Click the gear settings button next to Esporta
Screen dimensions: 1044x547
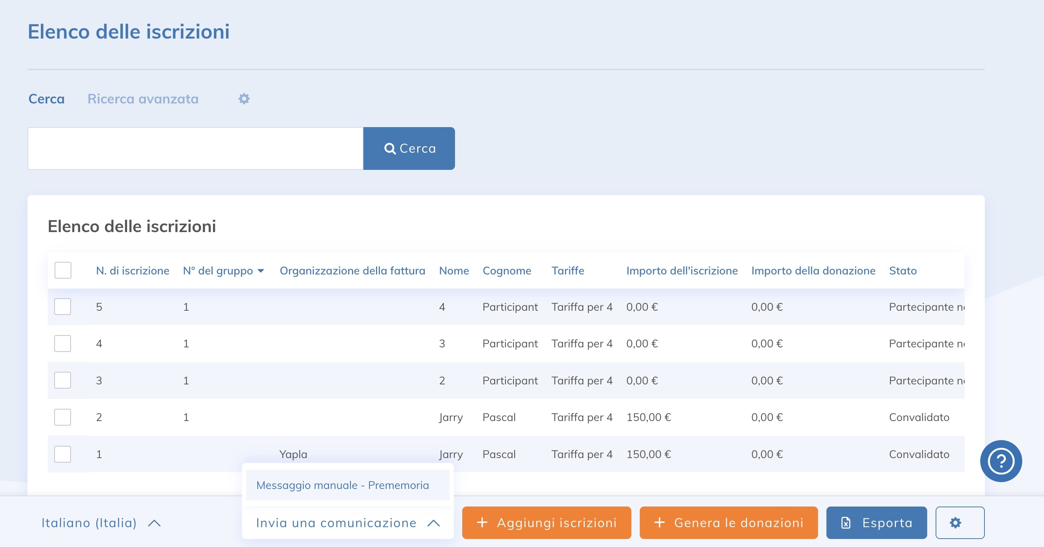[x=959, y=523]
